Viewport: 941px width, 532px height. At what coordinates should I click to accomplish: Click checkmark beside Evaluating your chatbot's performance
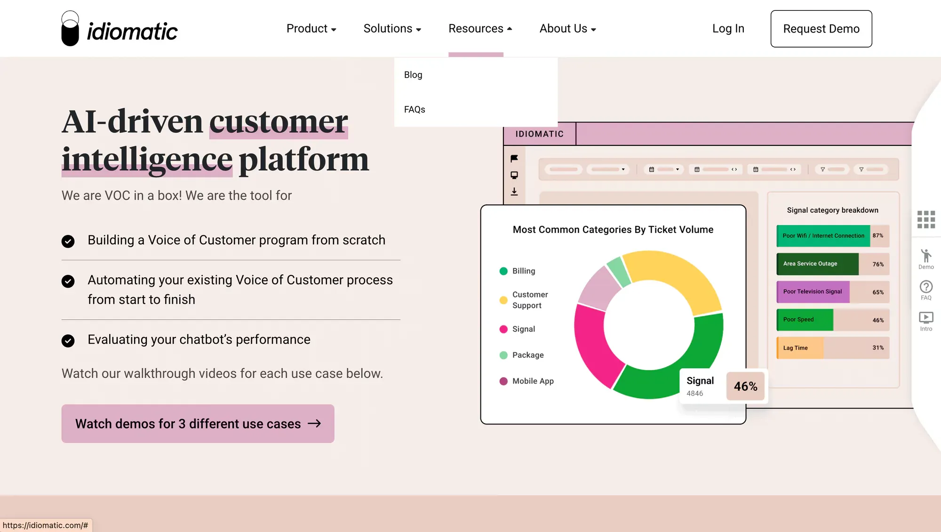(x=68, y=341)
